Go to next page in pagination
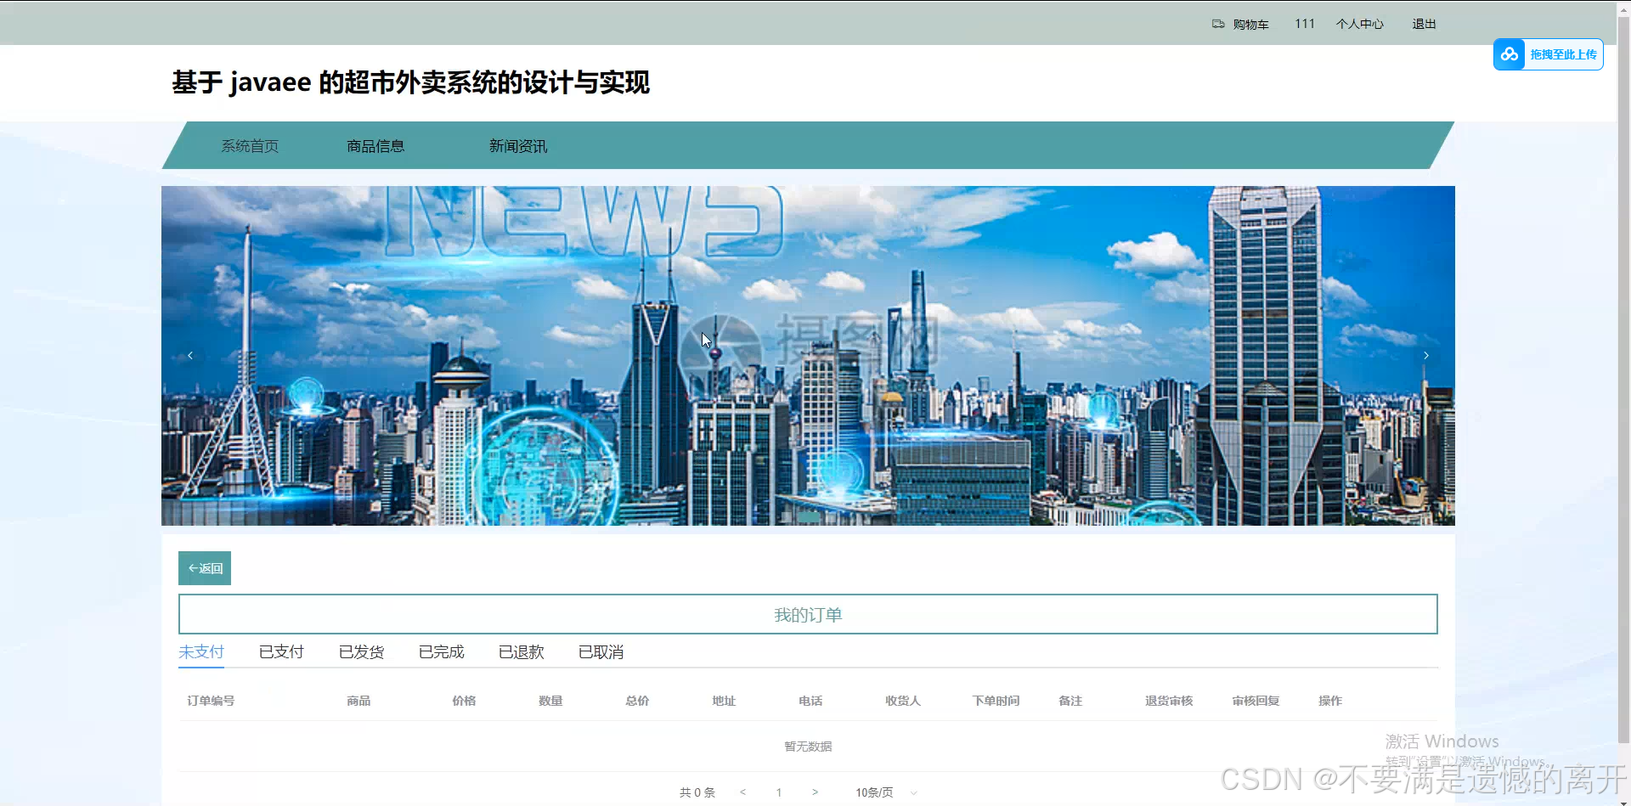Screen dimensions: 1631x806 click(x=815, y=792)
